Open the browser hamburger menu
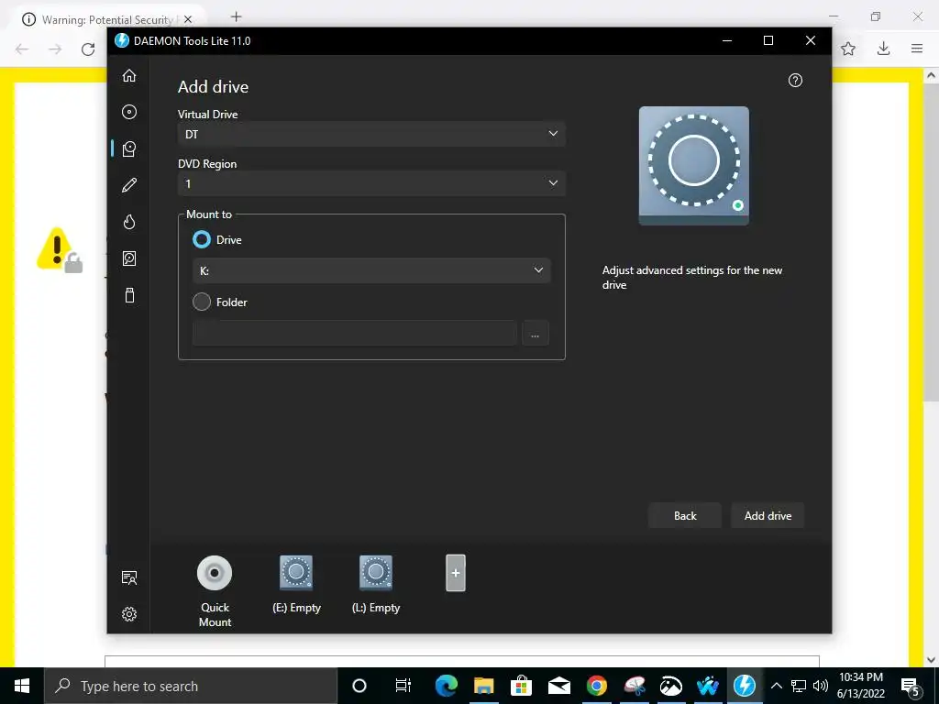939x704 pixels. click(917, 49)
